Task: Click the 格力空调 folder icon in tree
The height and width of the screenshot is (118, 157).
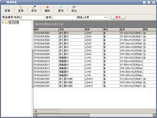Action: coord(6,23)
